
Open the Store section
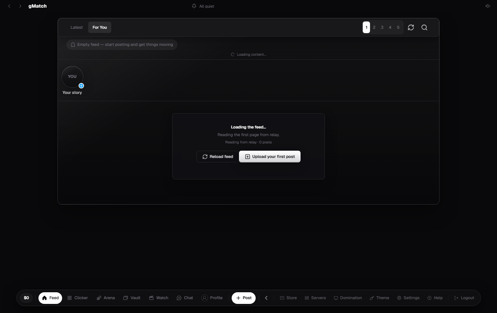[x=288, y=298]
